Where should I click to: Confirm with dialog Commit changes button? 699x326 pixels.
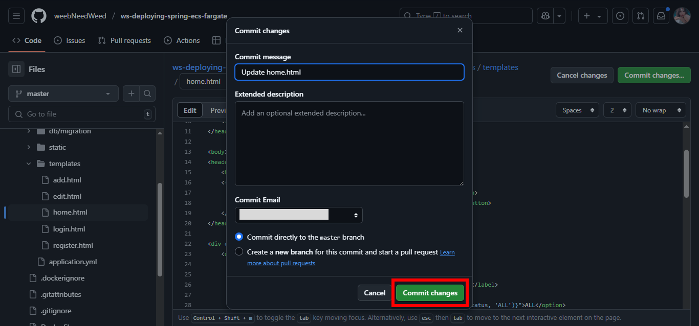coord(430,293)
